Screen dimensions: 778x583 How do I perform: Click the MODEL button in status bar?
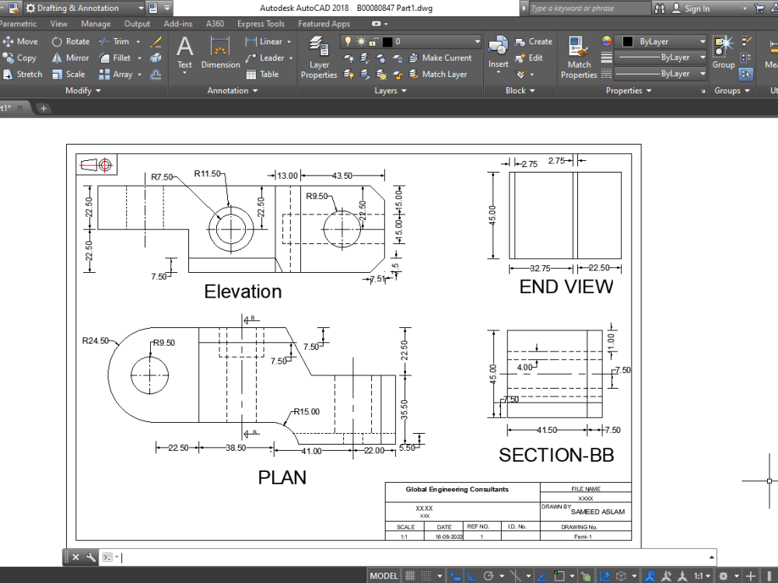[x=383, y=575]
